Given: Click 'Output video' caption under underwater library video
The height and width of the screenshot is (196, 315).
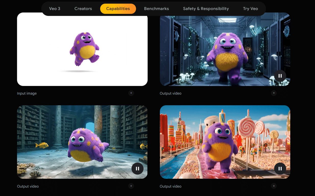Looking at the screenshot, I should (28, 186).
